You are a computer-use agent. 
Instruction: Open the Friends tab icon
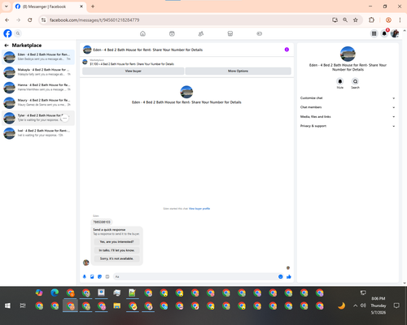pyautogui.click(x=201, y=33)
